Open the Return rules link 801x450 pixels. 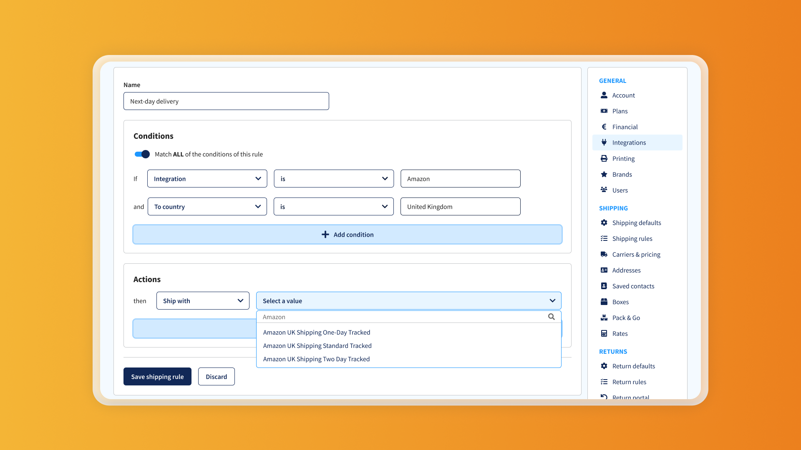click(629, 382)
